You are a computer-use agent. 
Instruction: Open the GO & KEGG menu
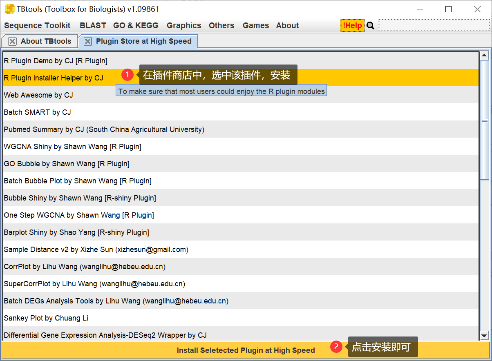(136, 25)
